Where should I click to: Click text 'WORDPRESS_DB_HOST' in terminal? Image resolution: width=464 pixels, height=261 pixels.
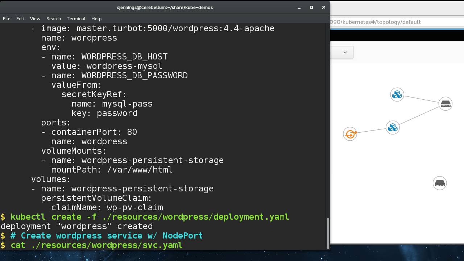point(124,57)
